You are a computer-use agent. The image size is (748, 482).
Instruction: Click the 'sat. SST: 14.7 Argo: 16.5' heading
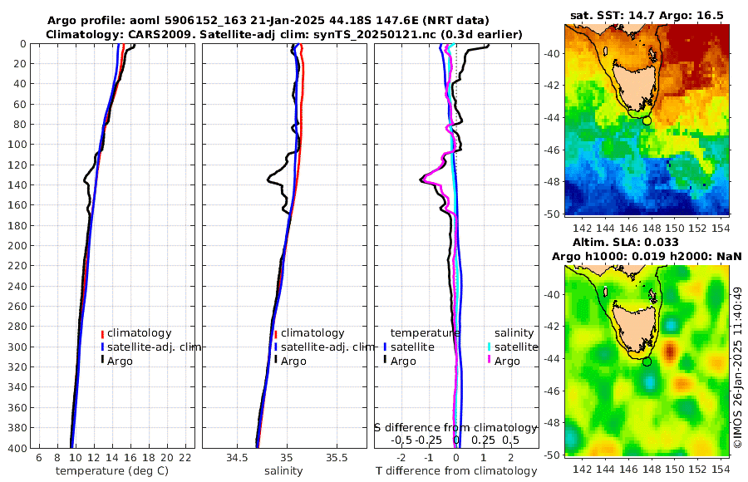647,15
